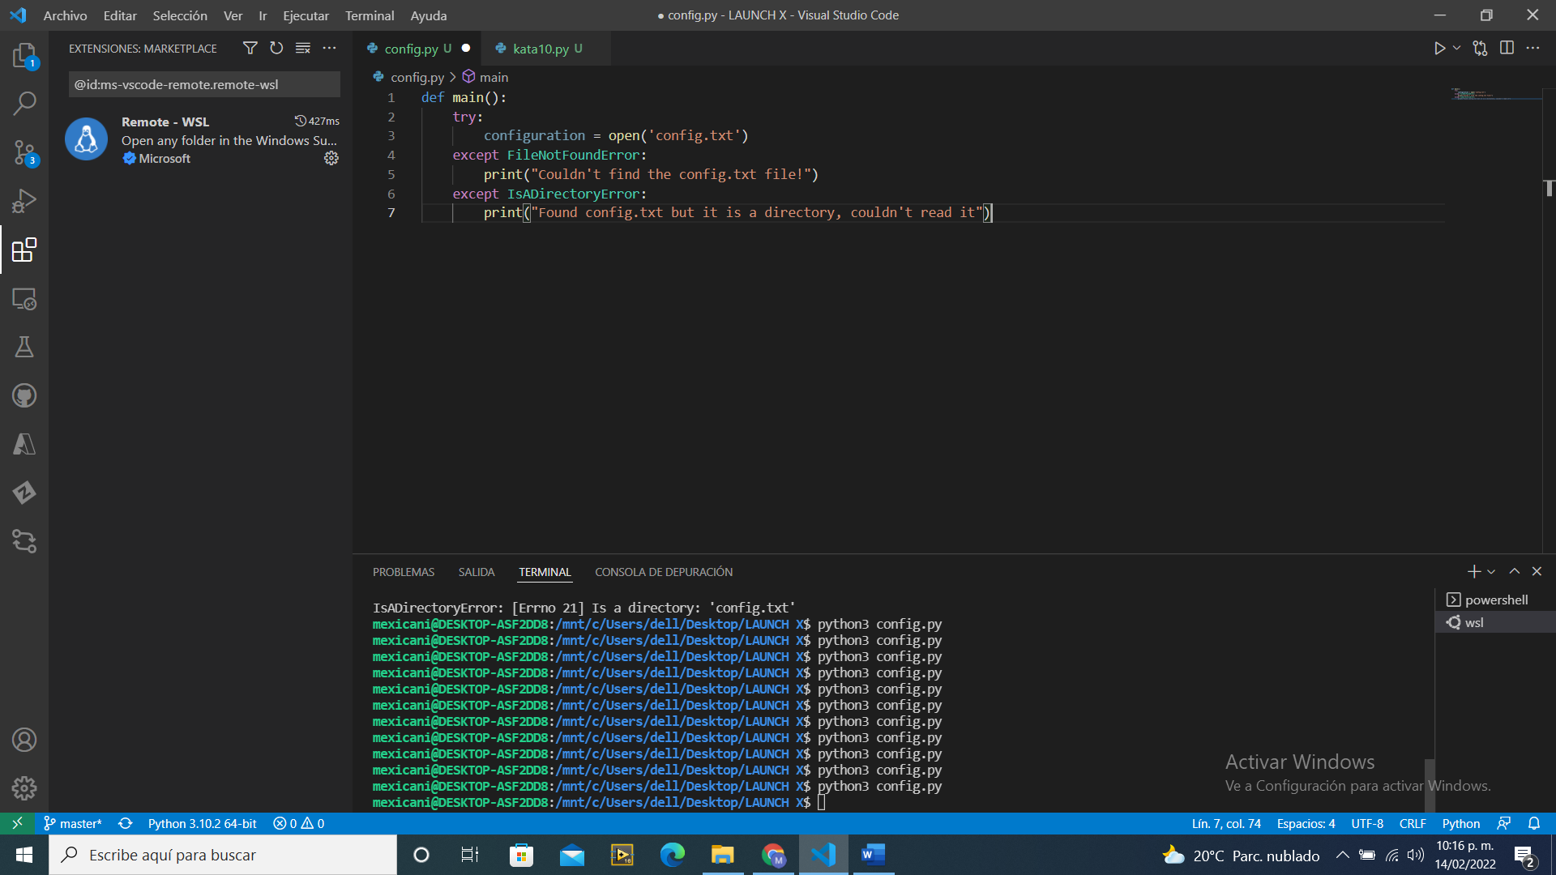Change language mode Python in status bar
The width and height of the screenshot is (1556, 875).
1460,823
